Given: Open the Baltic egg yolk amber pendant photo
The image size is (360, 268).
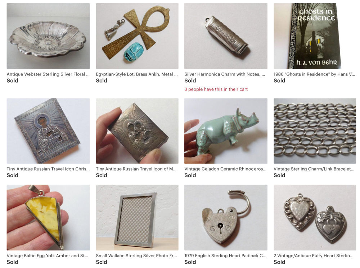Looking at the screenshot, I should point(48,218).
